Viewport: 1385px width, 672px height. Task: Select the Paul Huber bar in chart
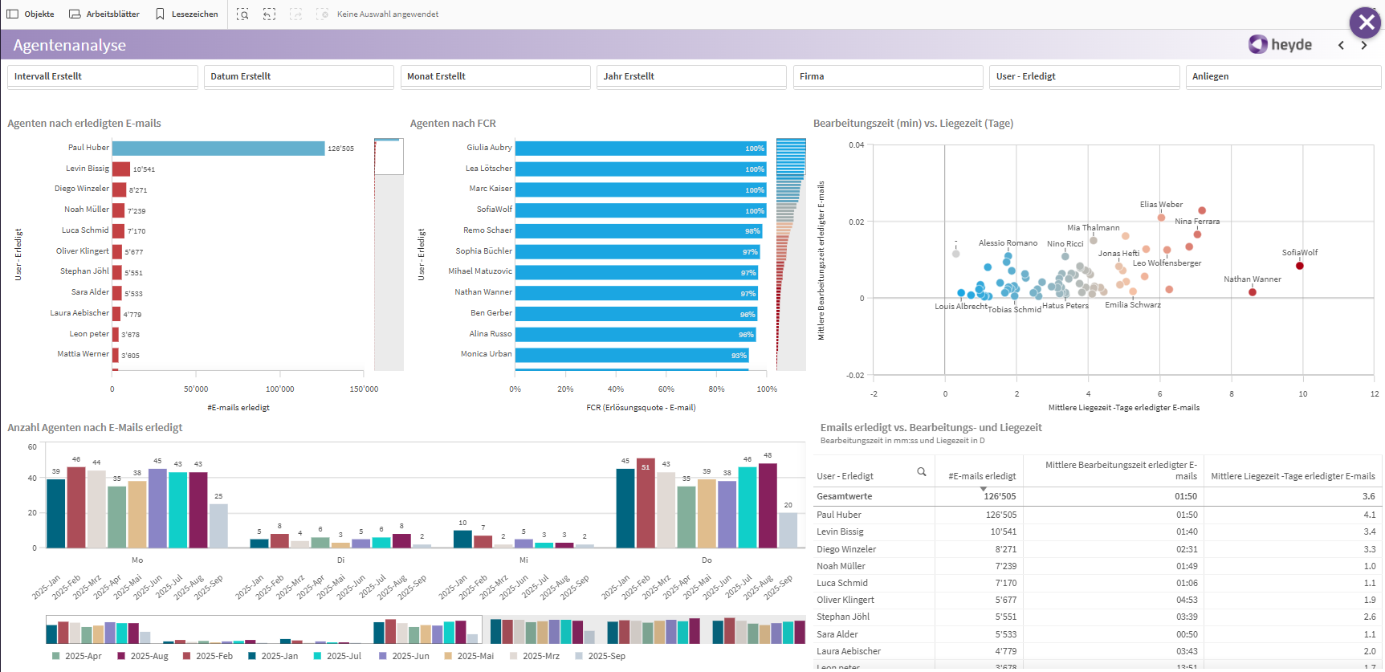click(218, 149)
